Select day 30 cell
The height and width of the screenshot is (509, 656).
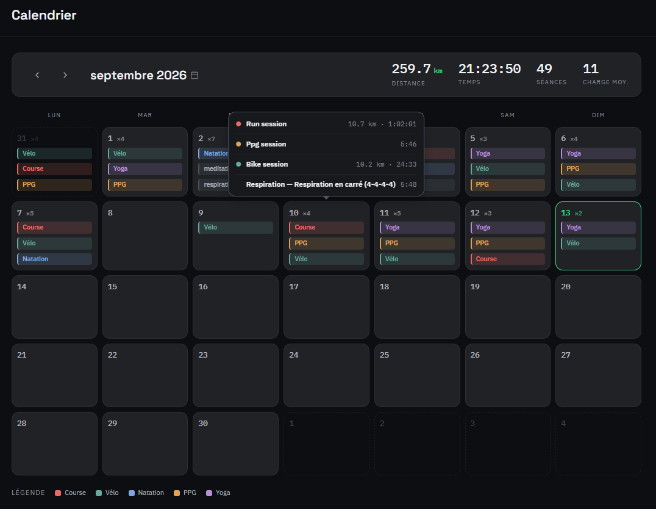(235, 444)
